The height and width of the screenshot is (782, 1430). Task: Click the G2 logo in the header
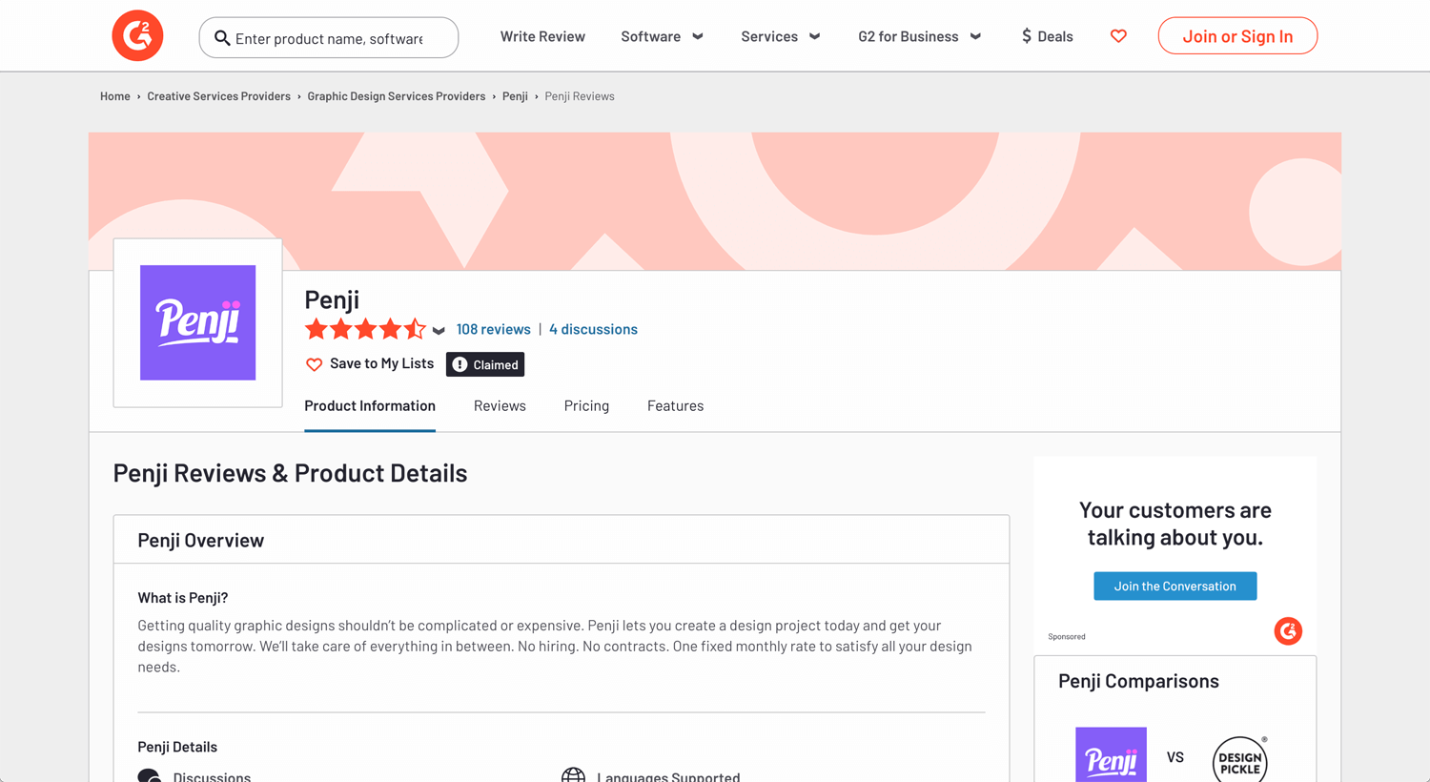137,36
